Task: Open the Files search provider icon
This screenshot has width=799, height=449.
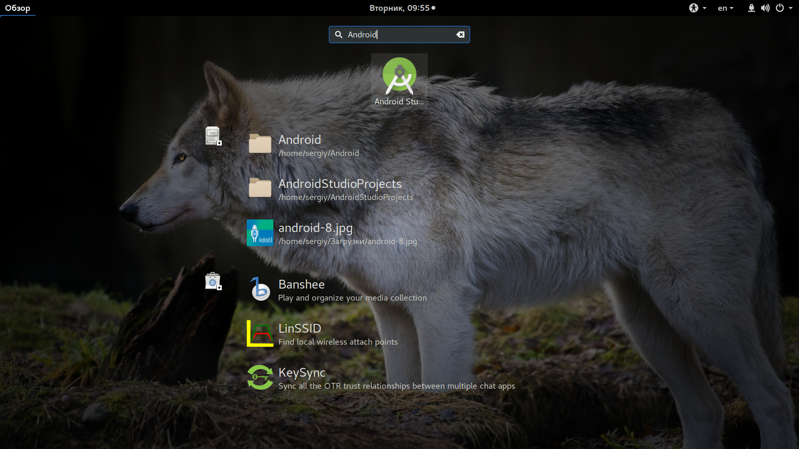Action: (213, 136)
